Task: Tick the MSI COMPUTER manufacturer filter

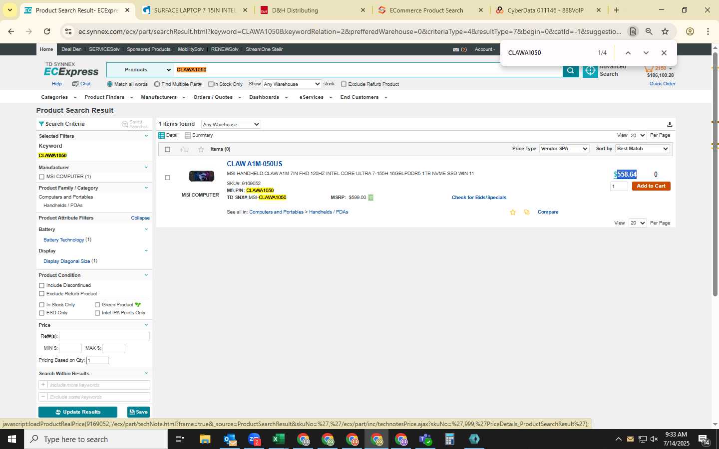Action: (x=41, y=177)
